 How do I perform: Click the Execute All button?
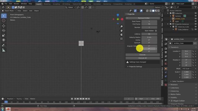143,58
